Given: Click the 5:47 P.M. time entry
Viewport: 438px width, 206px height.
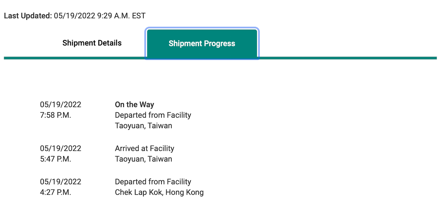Looking at the screenshot, I should click(55, 159).
